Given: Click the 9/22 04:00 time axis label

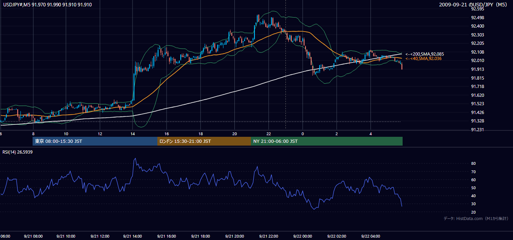Looking at the screenshot, I should tap(371, 236).
